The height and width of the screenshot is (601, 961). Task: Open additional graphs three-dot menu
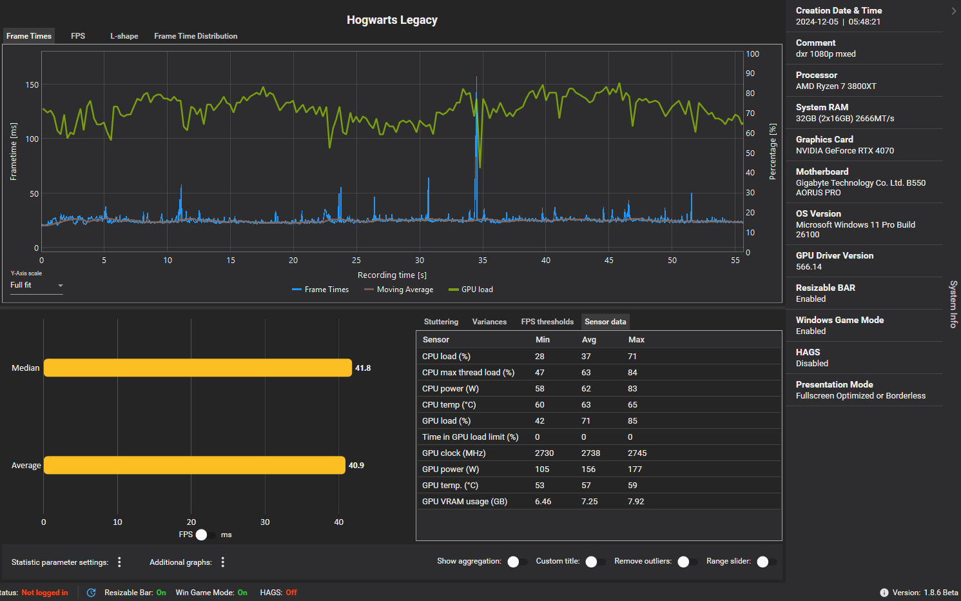[x=223, y=562]
